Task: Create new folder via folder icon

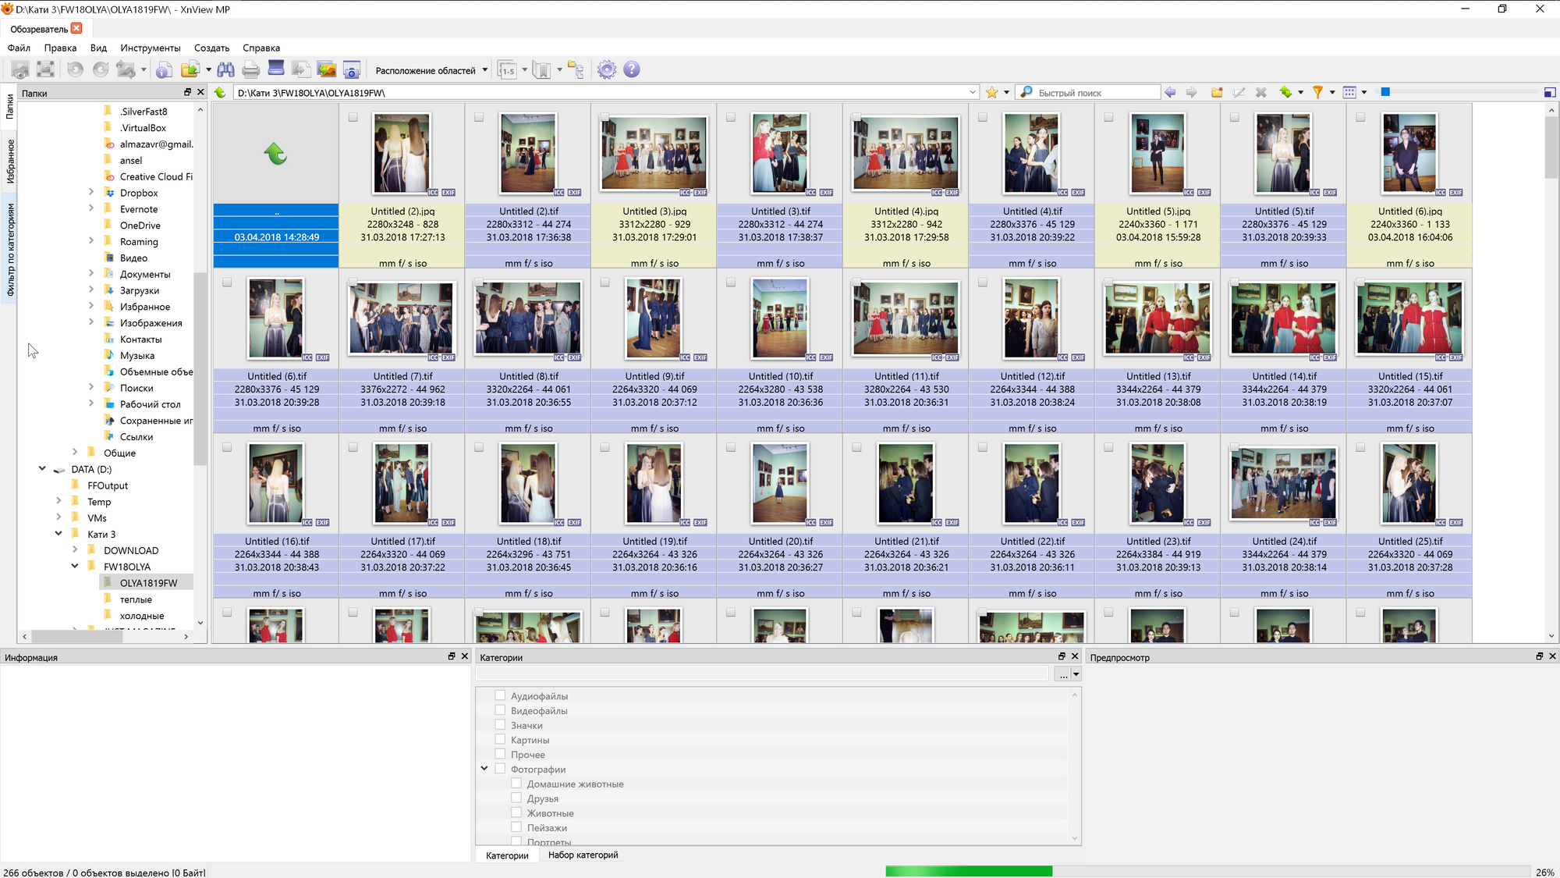Action: point(1216,92)
